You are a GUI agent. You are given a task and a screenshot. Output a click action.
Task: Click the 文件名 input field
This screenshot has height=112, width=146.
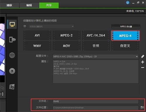[x=95, y=101]
